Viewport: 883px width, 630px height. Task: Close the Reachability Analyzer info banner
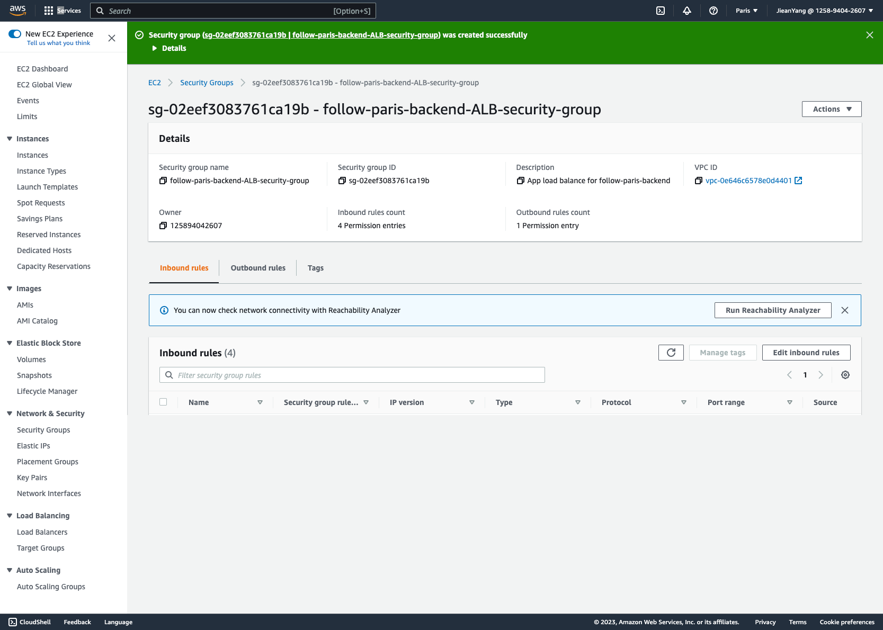845,310
